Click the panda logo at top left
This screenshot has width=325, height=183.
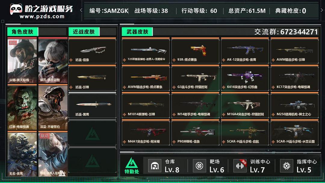16,9
